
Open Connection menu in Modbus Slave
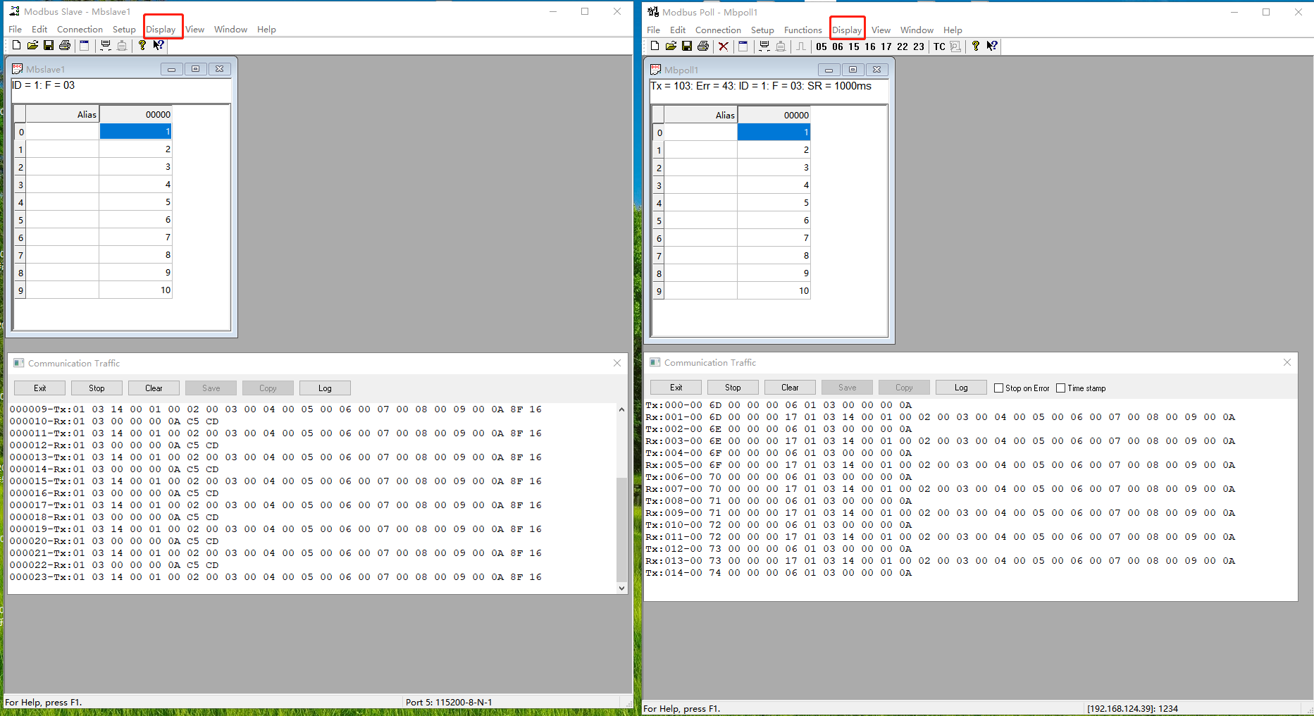point(80,30)
